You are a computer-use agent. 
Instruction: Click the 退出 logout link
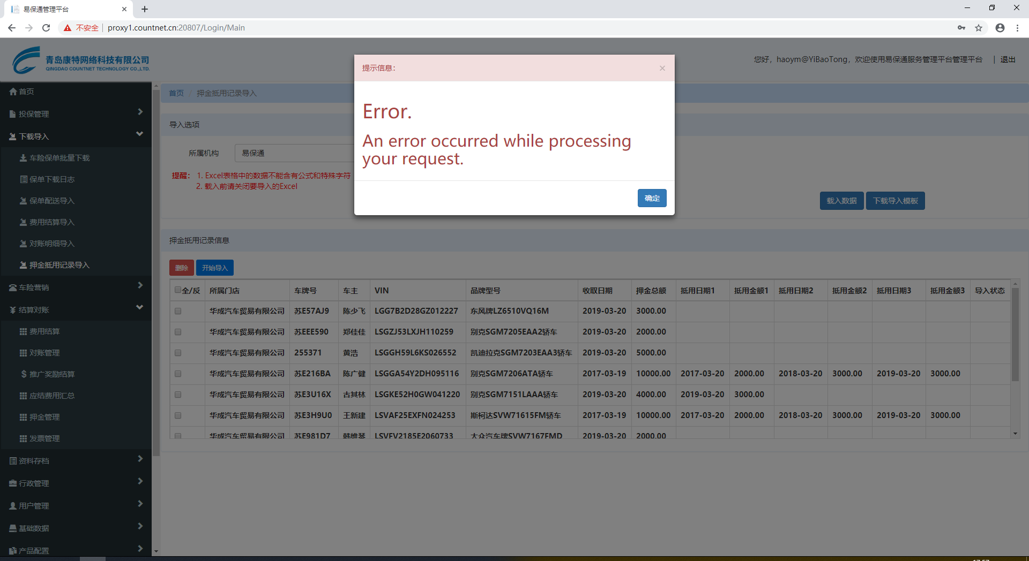click(x=1008, y=59)
